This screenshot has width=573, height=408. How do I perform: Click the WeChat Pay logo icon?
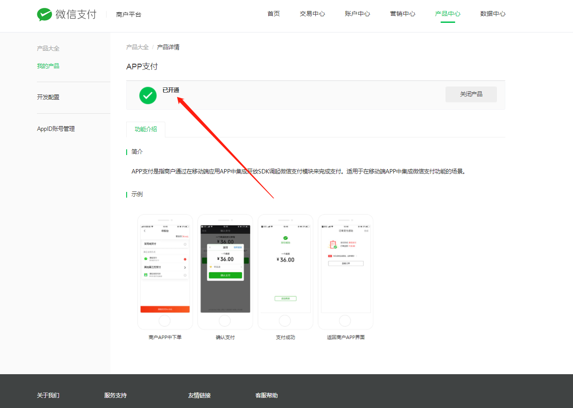click(44, 14)
